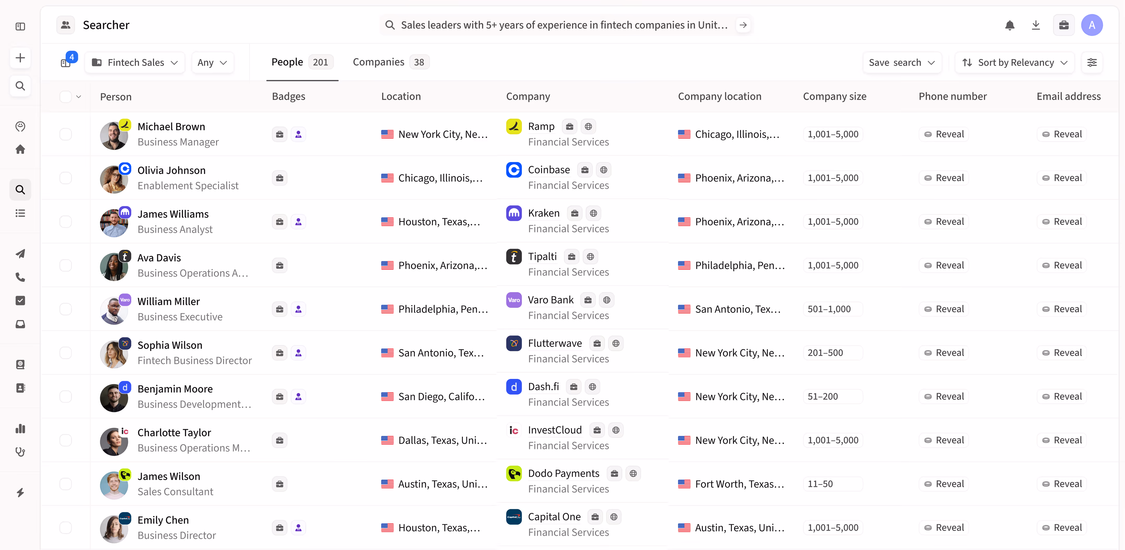Select Ava Davis's row checkbox

coord(65,265)
